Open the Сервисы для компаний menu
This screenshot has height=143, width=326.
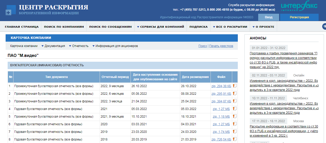pos(160,27)
